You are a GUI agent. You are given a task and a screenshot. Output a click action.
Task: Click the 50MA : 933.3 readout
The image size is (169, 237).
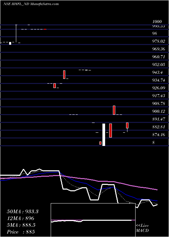coord(23,212)
